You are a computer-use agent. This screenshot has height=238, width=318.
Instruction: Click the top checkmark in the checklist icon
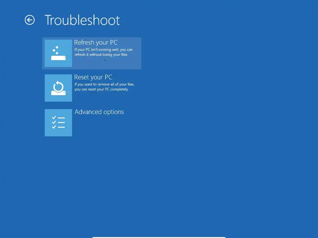pyautogui.click(x=54, y=117)
